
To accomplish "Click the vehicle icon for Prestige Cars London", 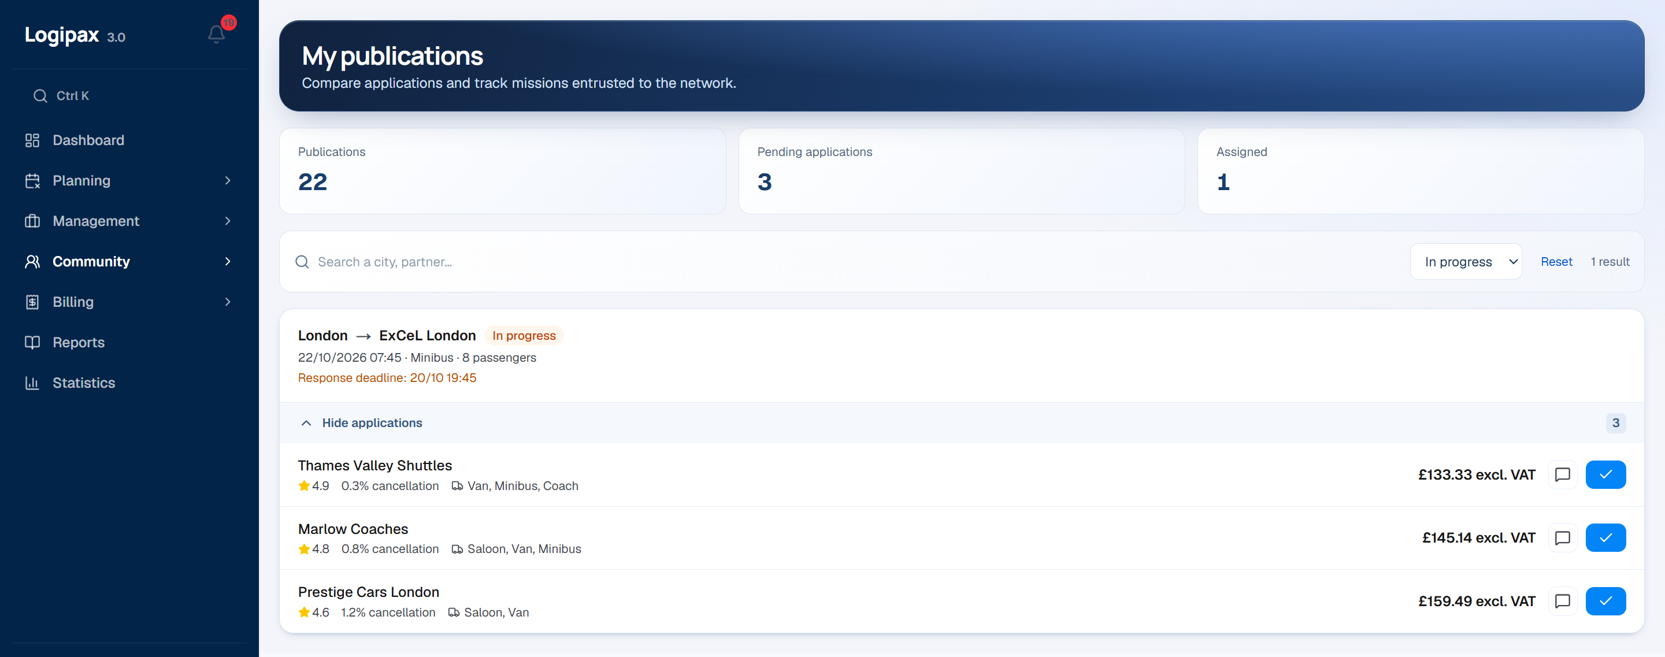I will pos(454,613).
